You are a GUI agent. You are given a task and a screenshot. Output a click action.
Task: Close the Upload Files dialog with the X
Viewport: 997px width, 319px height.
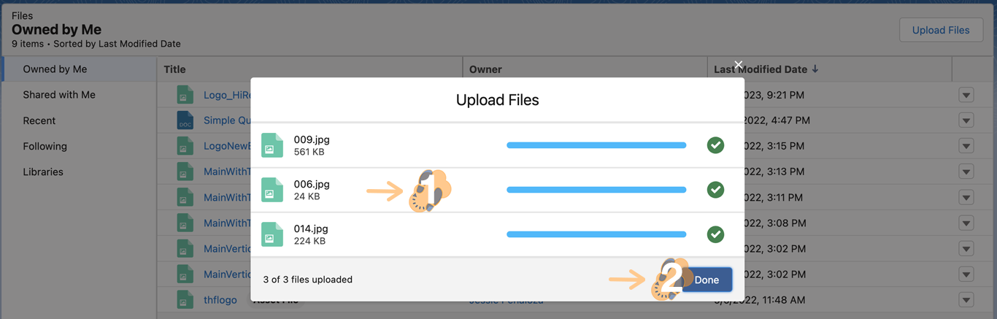pyautogui.click(x=739, y=65)
